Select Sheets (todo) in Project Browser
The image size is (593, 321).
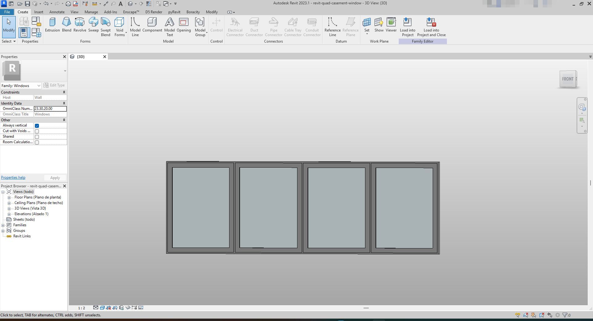24,219
